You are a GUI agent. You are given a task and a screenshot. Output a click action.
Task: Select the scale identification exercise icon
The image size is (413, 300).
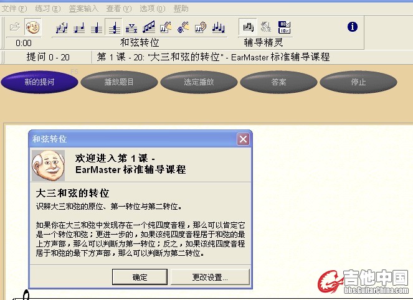click(x=148, y=27)
